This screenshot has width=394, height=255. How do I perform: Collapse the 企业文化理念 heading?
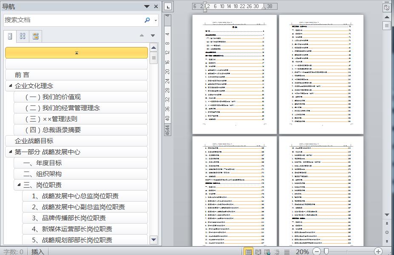point(10,86)
